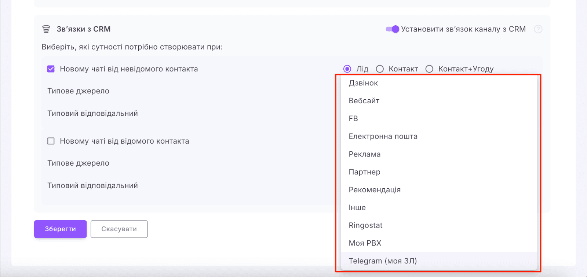Select the 'Контакт' radio option
The width and height of the screenshot is (587, 277).
point(380,69)
